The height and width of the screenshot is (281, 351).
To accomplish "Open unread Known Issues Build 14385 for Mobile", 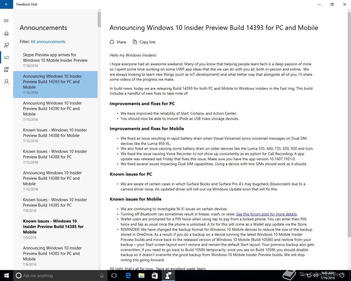I will (55, 229).
